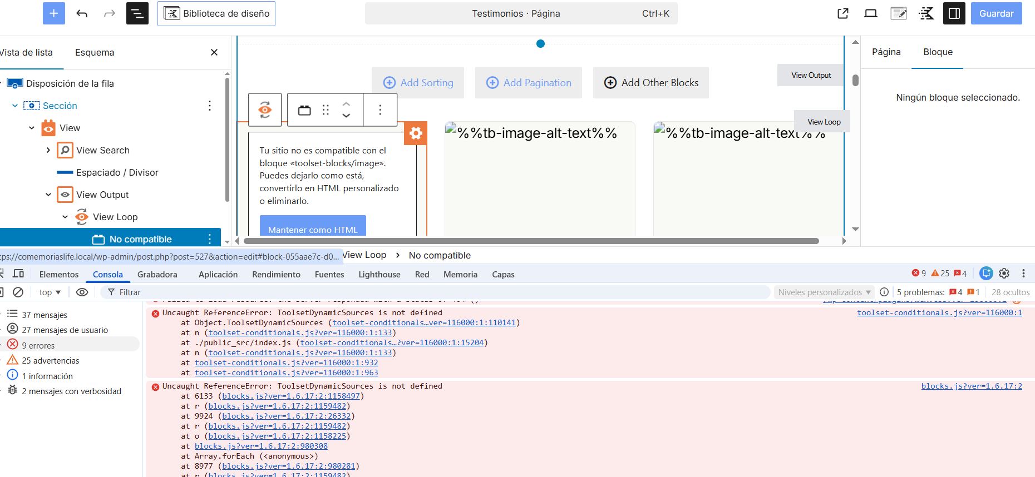Click Mantener como HTML button

pyautogui.click(x=313, y=226)
